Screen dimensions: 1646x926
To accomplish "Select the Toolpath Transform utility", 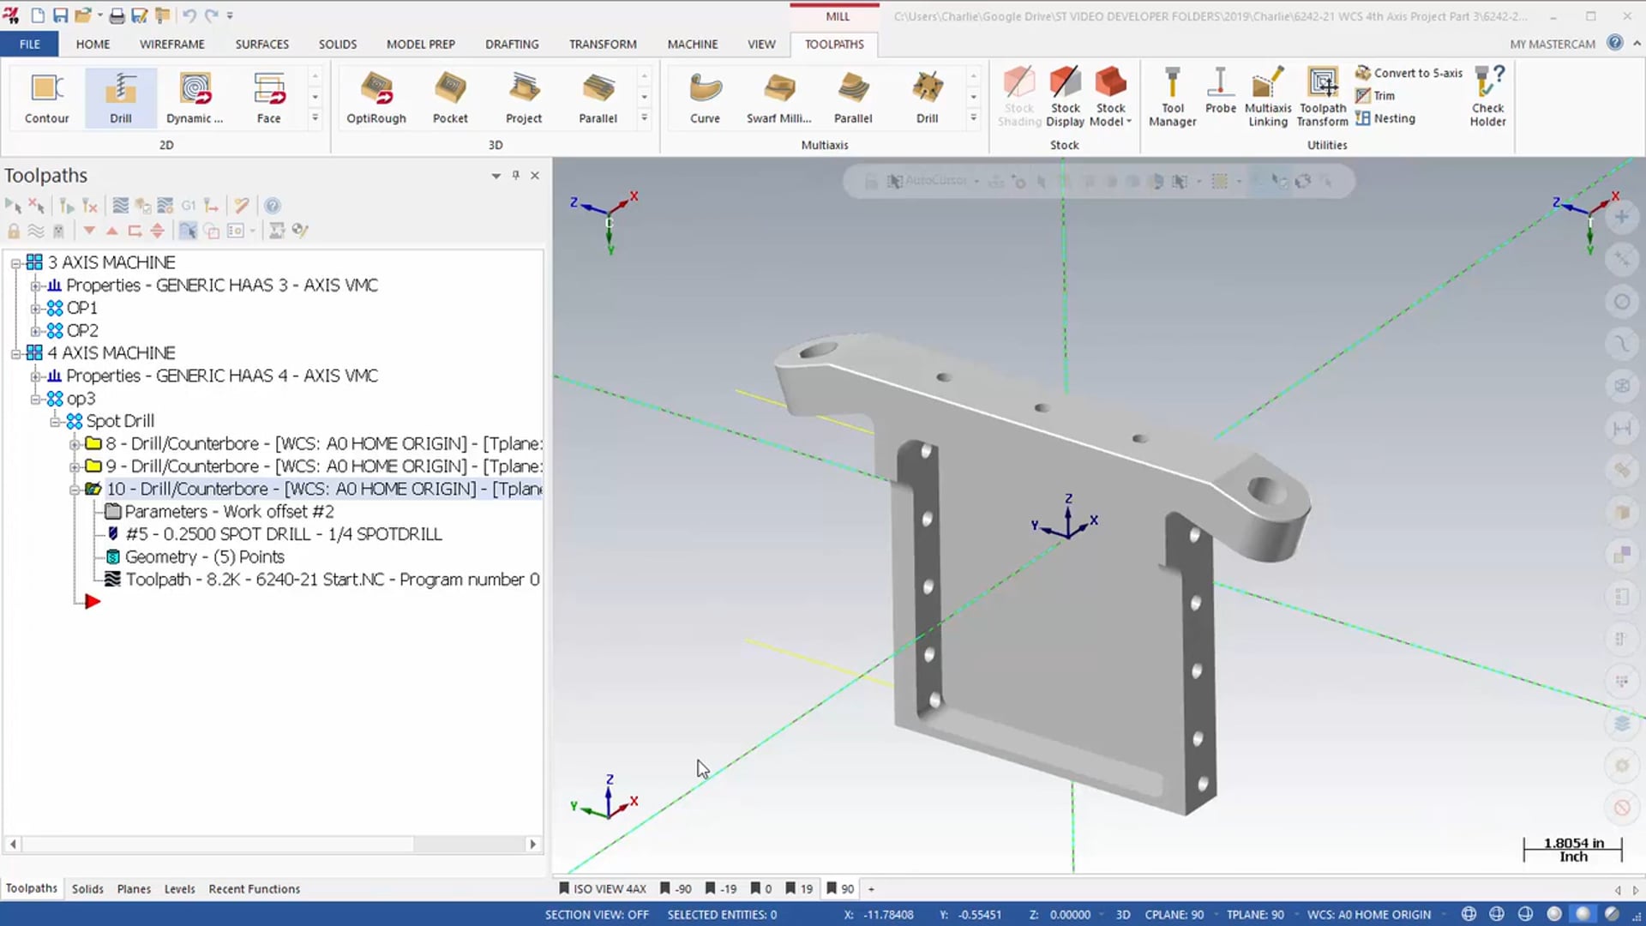I will tap(1322, 95).
